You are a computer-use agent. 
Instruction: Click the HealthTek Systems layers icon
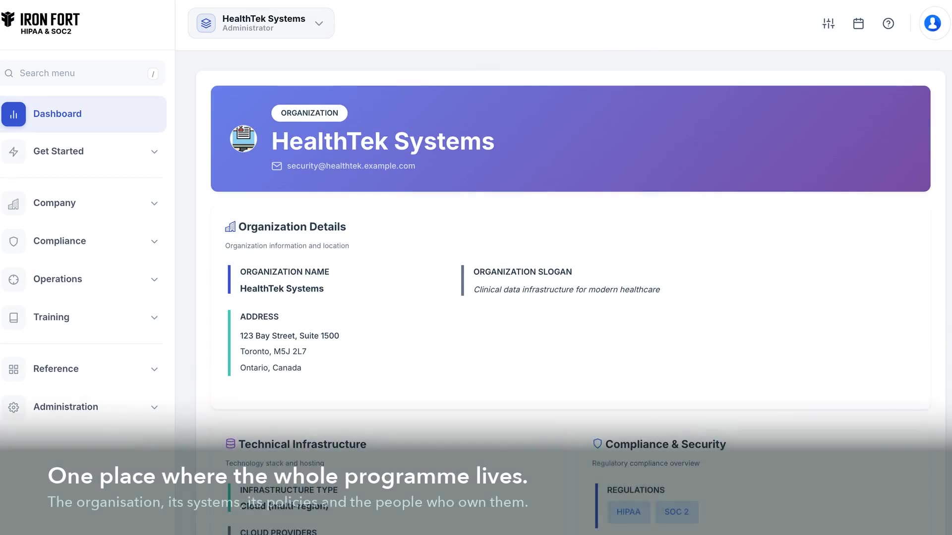(206, 23)
